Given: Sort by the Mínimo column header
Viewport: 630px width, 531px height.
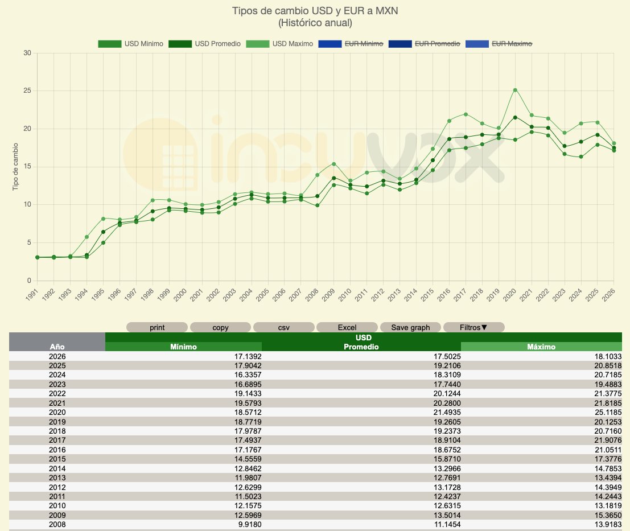Looking at the screenshot, I should (183, 347).
